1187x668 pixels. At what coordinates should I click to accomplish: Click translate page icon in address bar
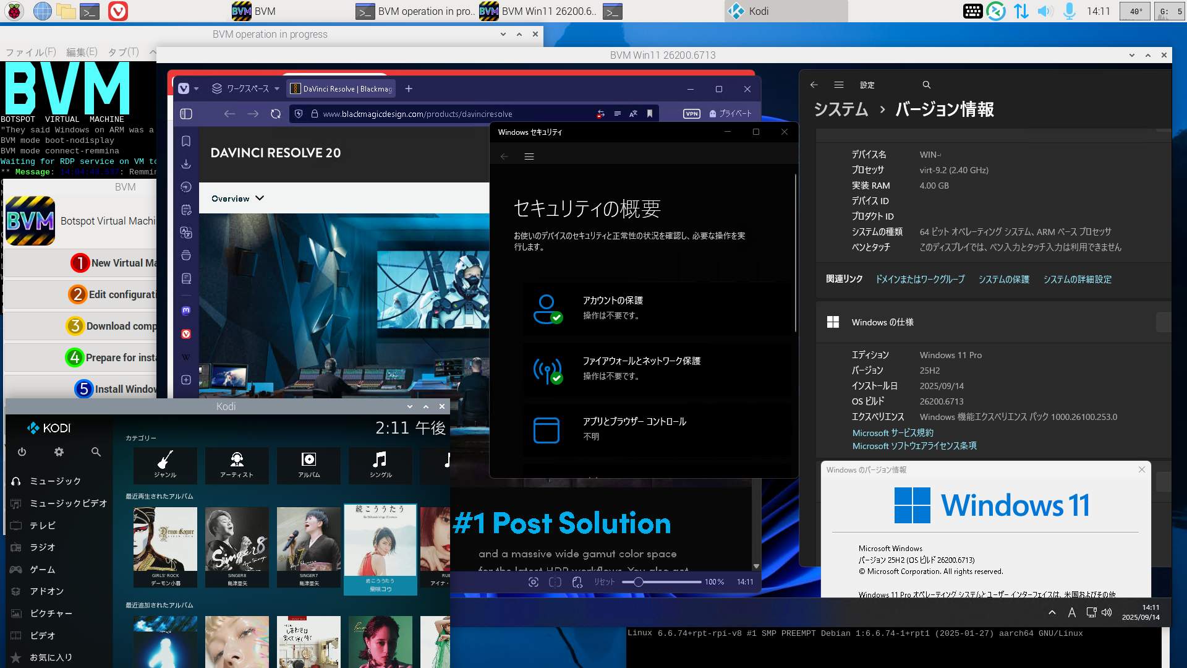(x=633, y=114)
